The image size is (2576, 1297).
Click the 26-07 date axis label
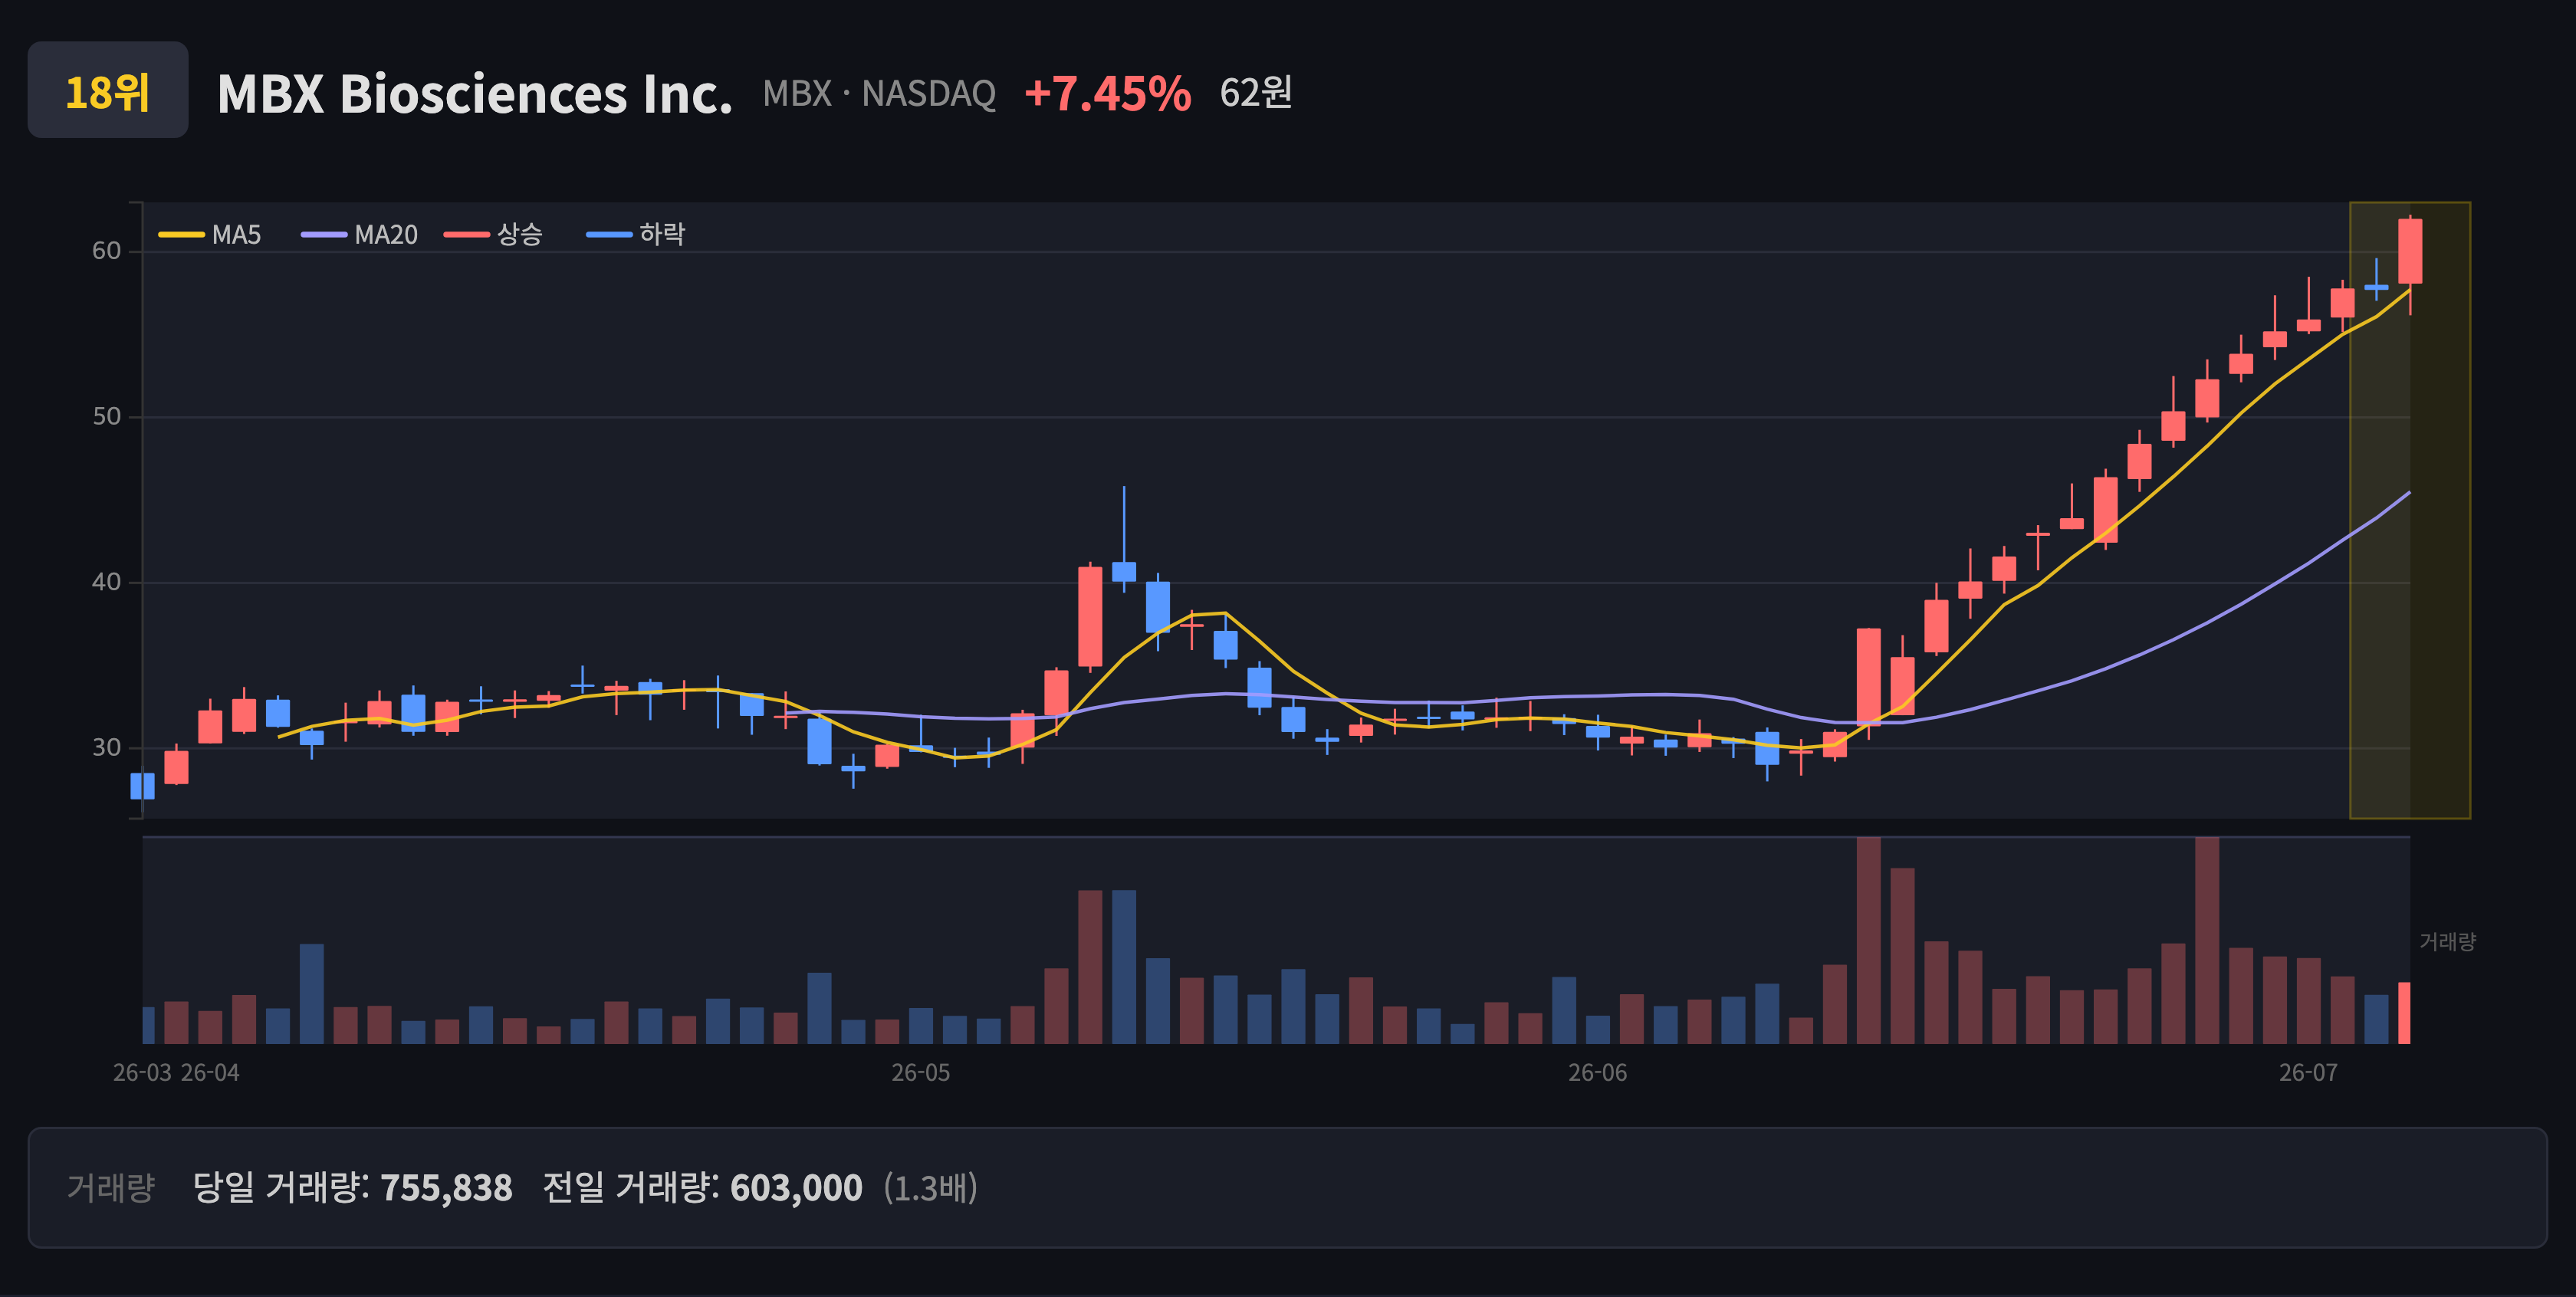coord(2308,1073)
